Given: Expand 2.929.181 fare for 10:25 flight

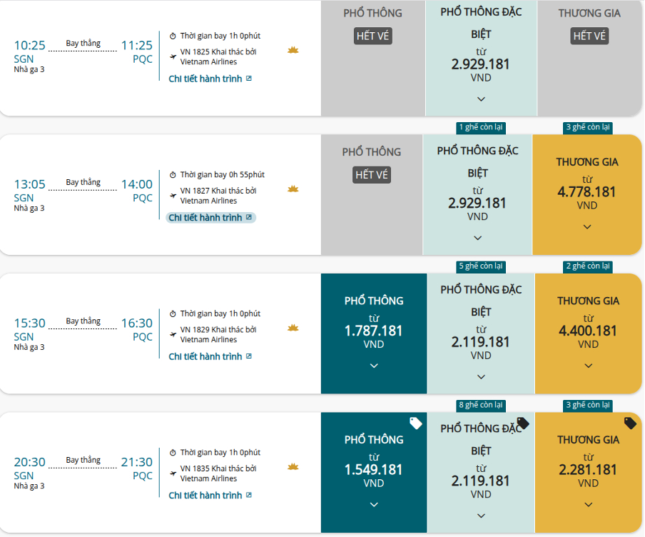Looking at the screenshot, I should tap(481, 99).
